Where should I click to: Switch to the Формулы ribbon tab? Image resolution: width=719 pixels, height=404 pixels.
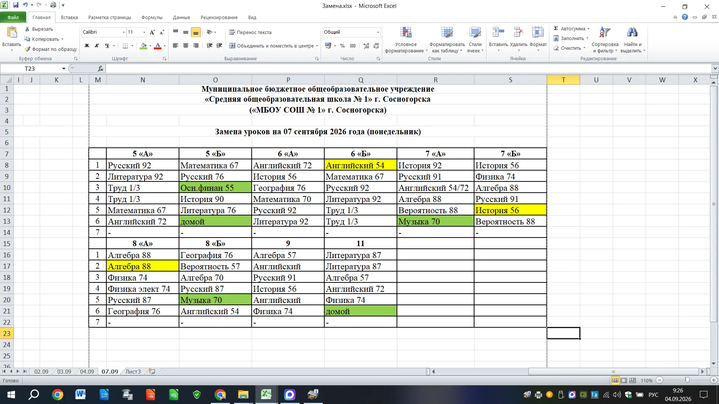click(152, 17)
